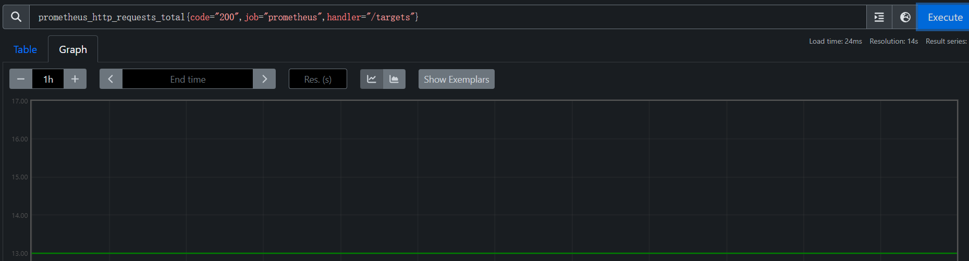This screenshot has height=261, width=969.
Task: Switch to unstacked line chart
Action: pos(372,79)
